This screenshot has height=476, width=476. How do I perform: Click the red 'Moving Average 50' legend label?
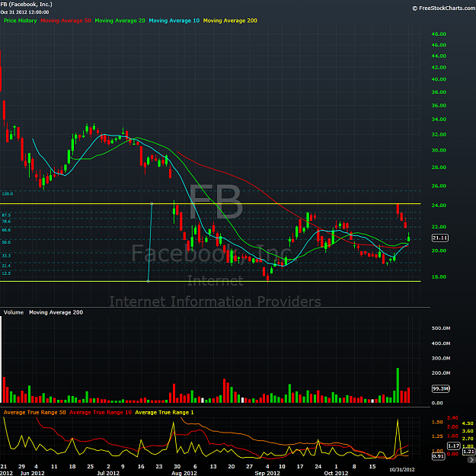tap(65, 21)
